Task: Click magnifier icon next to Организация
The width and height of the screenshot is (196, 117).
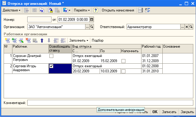Action: [x=91, y=27]
